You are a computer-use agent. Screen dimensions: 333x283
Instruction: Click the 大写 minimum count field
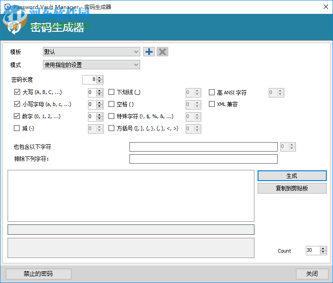point(92,93)
